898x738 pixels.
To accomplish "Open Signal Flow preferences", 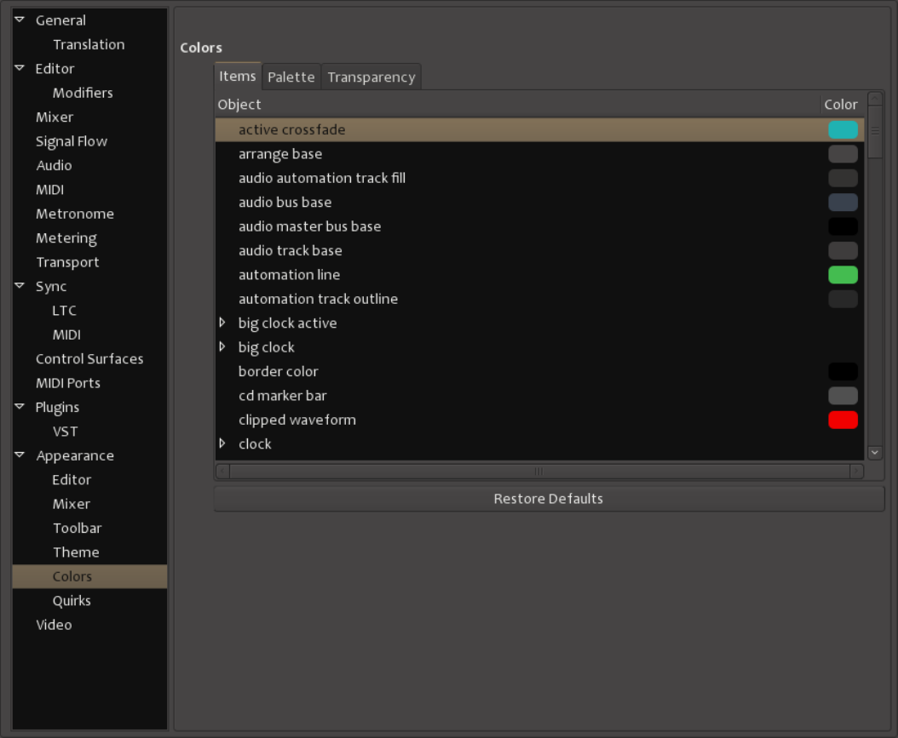I will click(x=72, y=141).
